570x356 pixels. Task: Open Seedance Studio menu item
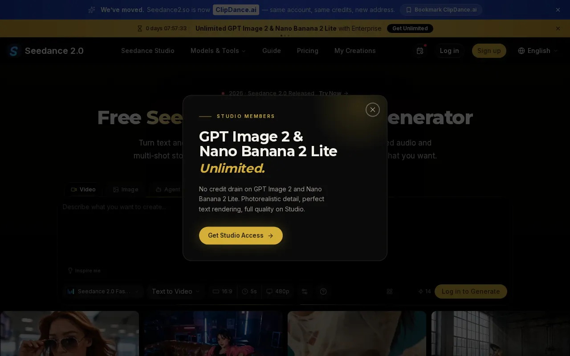point(148,51)
